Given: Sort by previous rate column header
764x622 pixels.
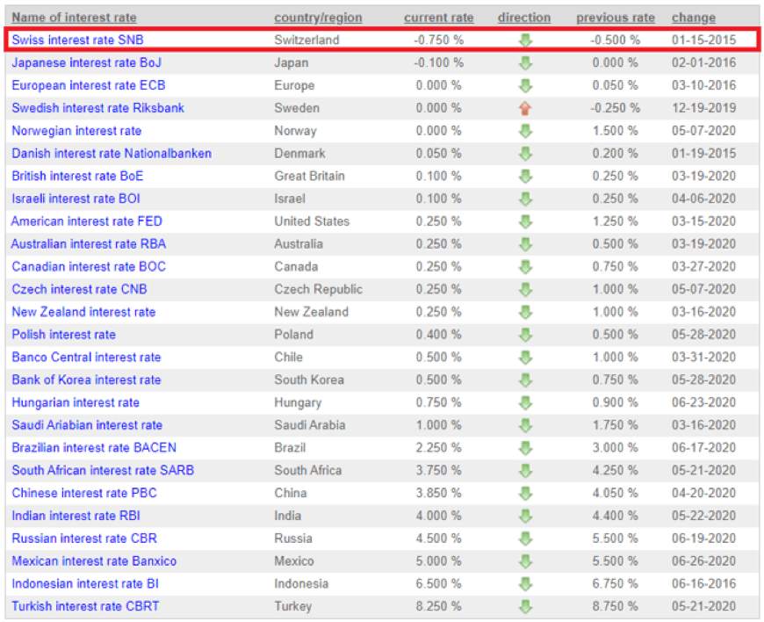Looking at the screenshot, I should point(616,18).
